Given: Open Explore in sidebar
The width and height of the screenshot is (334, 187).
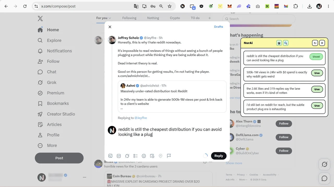Looking at the screenshot, I should click(50, 40).
